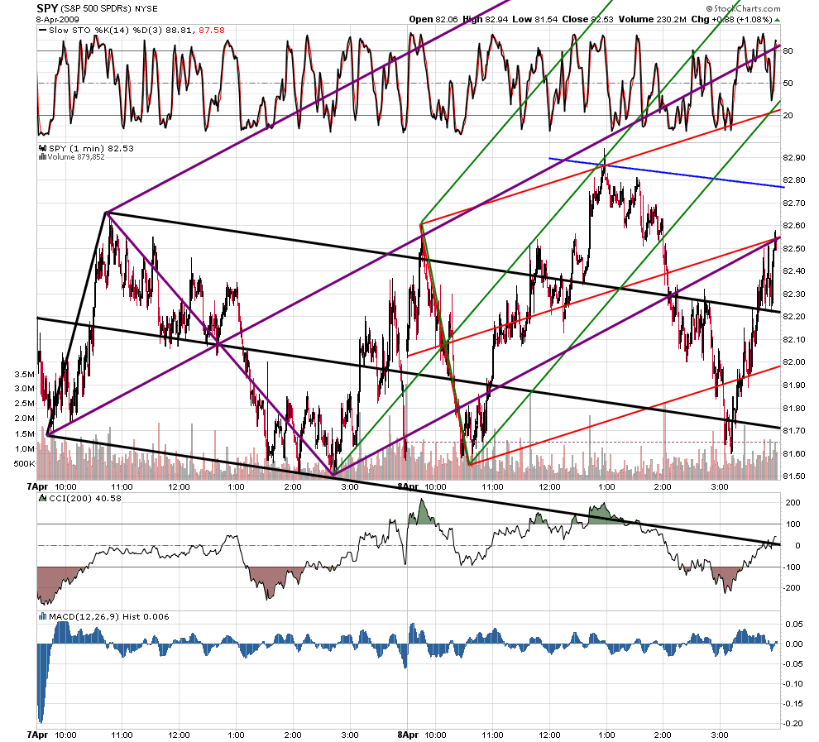Click the -100 CCI axis label

[x=792, y=567]
